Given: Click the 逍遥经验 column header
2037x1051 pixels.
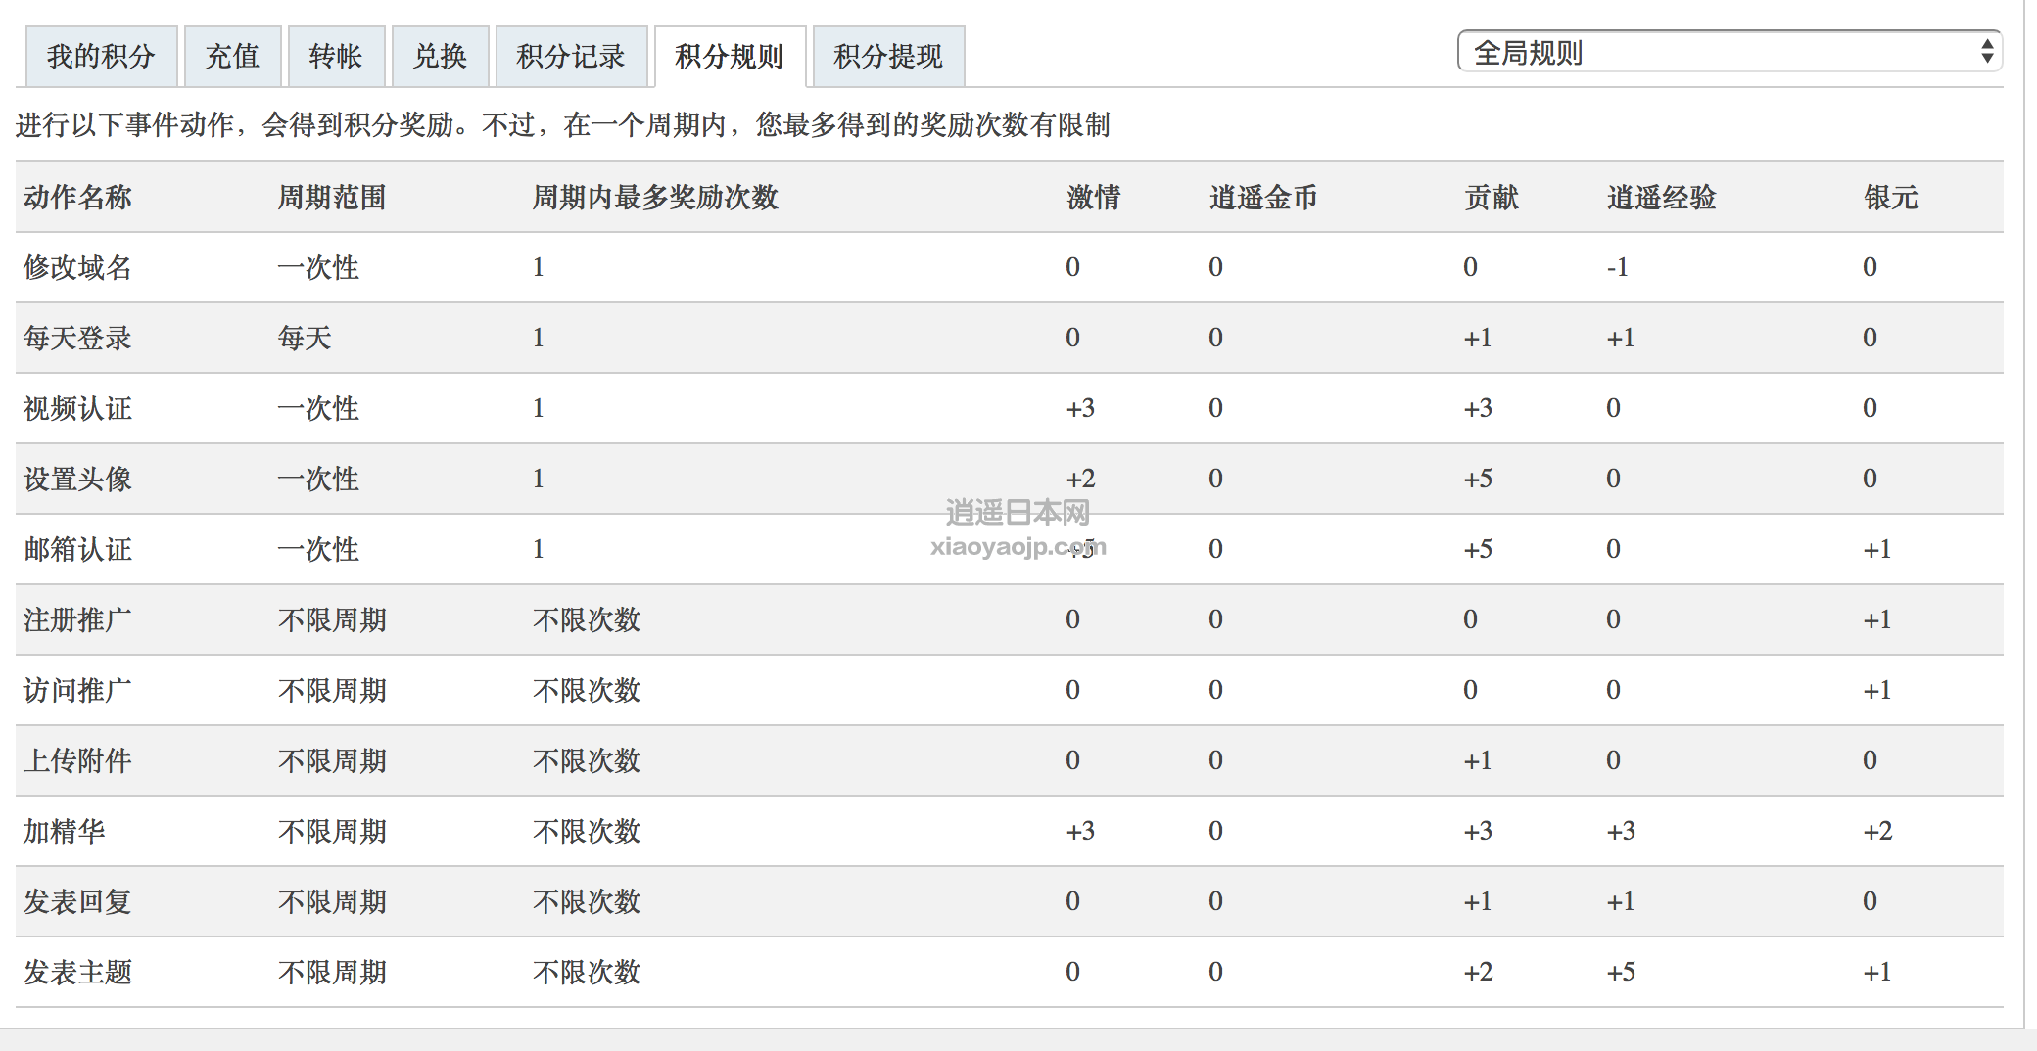Looking at the screenshot, I should pos(1661,198).
